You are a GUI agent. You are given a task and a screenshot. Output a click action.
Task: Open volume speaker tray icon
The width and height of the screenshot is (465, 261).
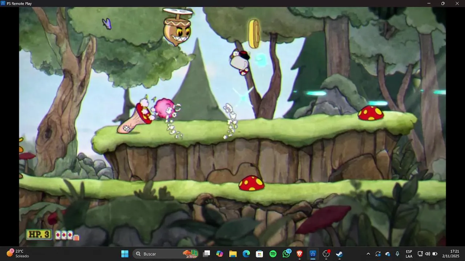(x=428, y=254)
